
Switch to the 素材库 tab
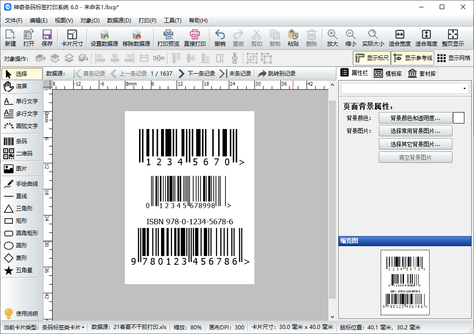click(421, 73)
